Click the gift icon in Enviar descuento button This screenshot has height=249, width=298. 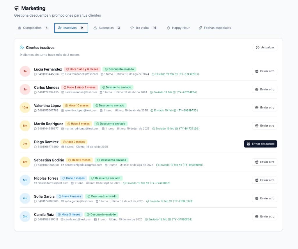pyautogui.click(x=249, y=144)
